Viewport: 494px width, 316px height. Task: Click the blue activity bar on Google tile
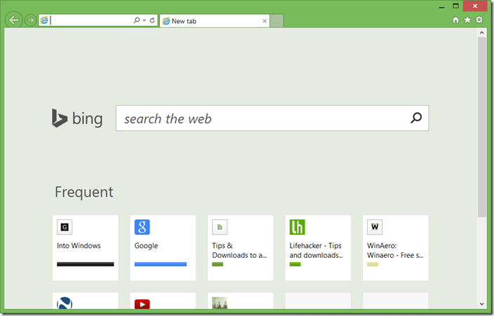coord(161,264)
